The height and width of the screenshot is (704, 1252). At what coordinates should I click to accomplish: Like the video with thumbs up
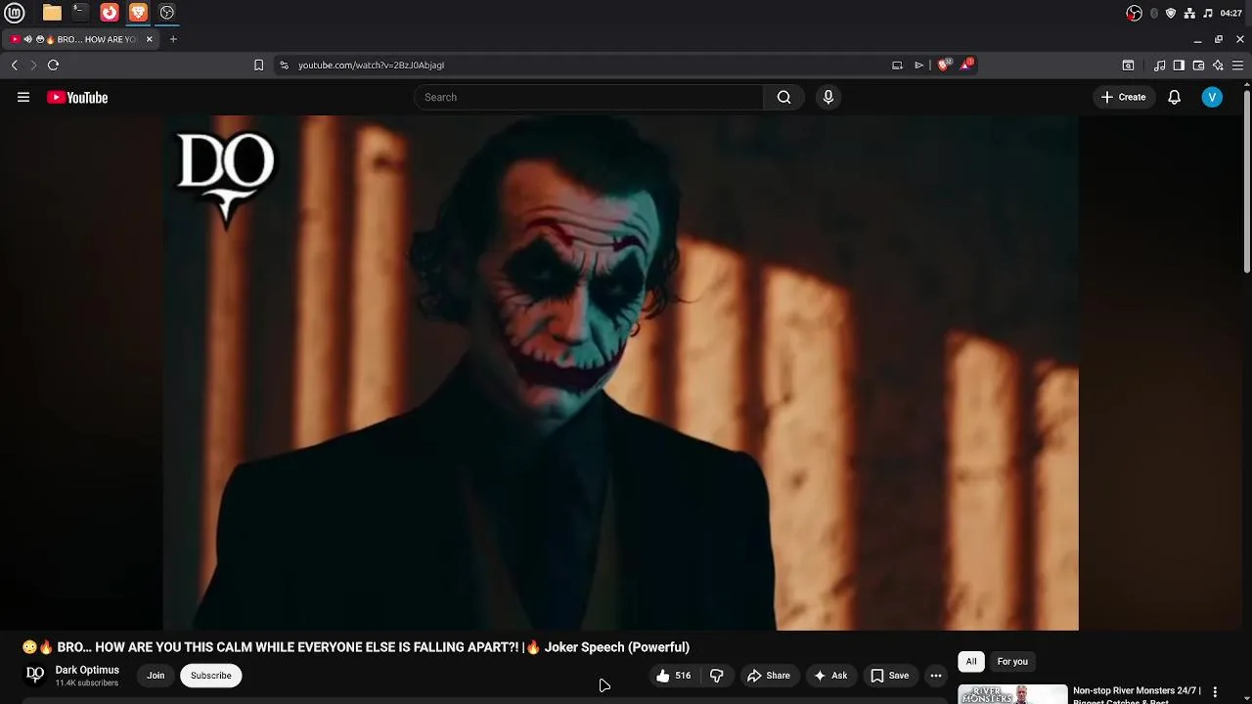[673, 676]
